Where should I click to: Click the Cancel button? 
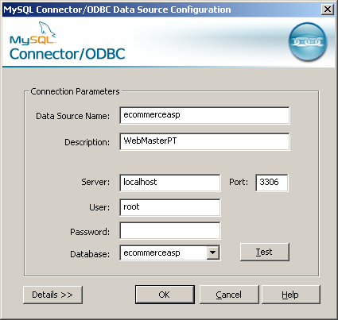(x=229, y=295)
